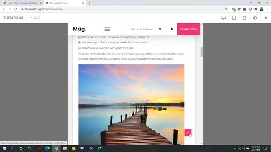
Task: Show hidden system tray icons
Action: [x=235, y=148]
